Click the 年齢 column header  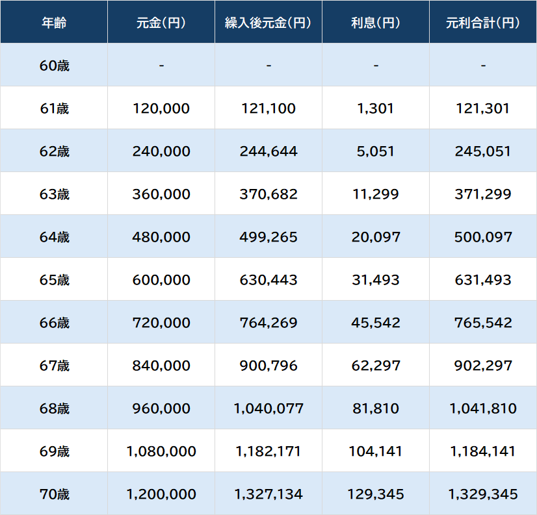(54, 22)
